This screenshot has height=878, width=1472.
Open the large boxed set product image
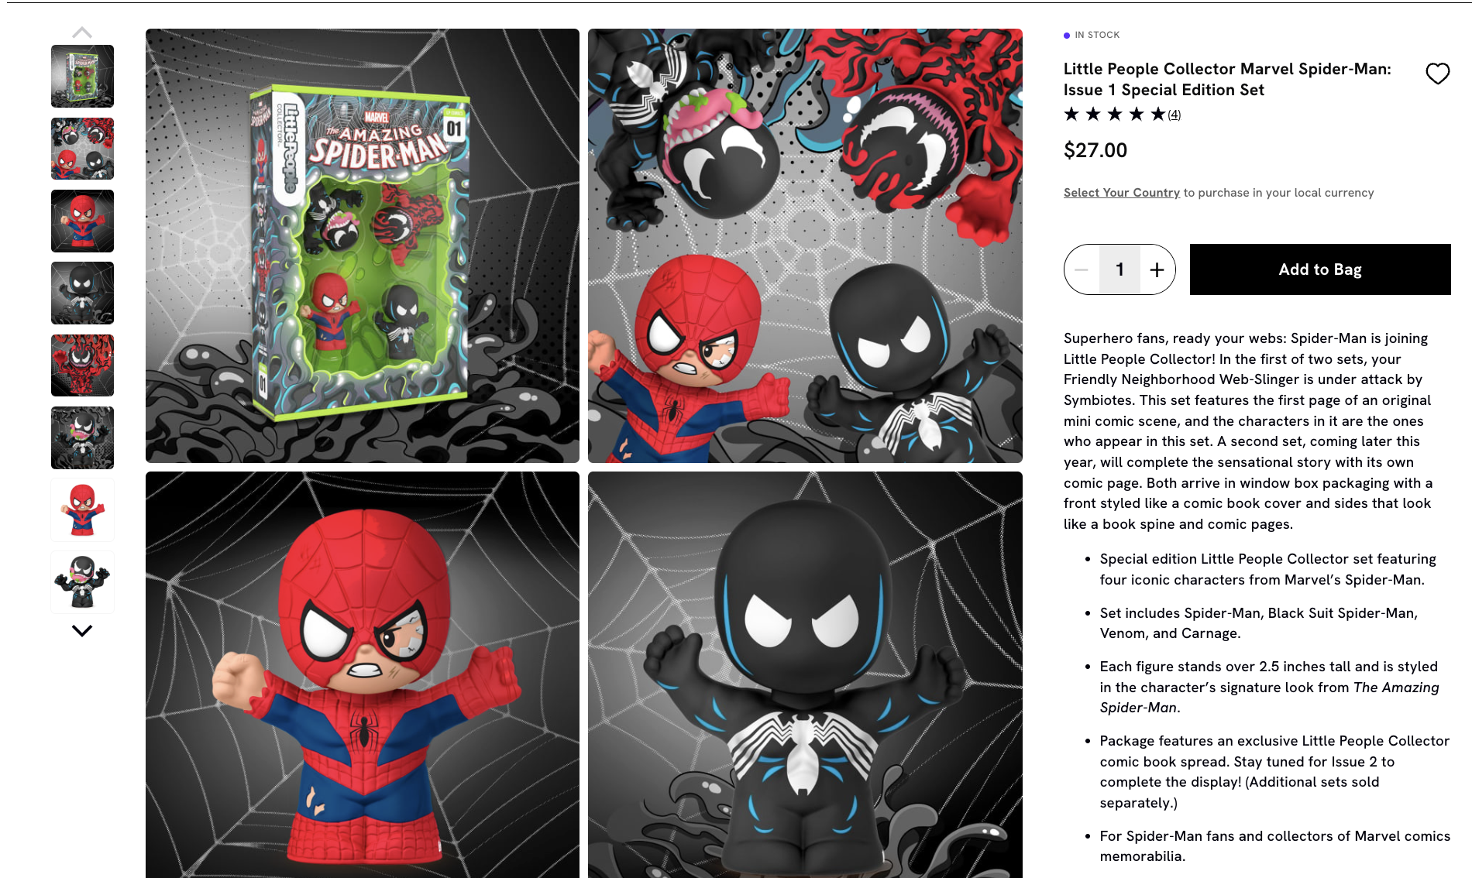363,245
